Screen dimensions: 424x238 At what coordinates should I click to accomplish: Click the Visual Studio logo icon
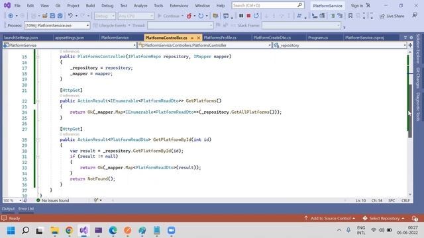(x=7, y=5)
